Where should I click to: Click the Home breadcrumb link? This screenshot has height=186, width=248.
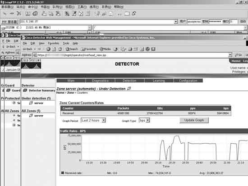pos(60,93)
